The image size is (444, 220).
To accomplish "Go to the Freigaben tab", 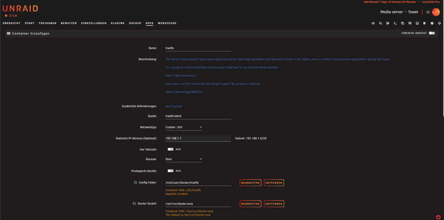I will coord(48,23).
